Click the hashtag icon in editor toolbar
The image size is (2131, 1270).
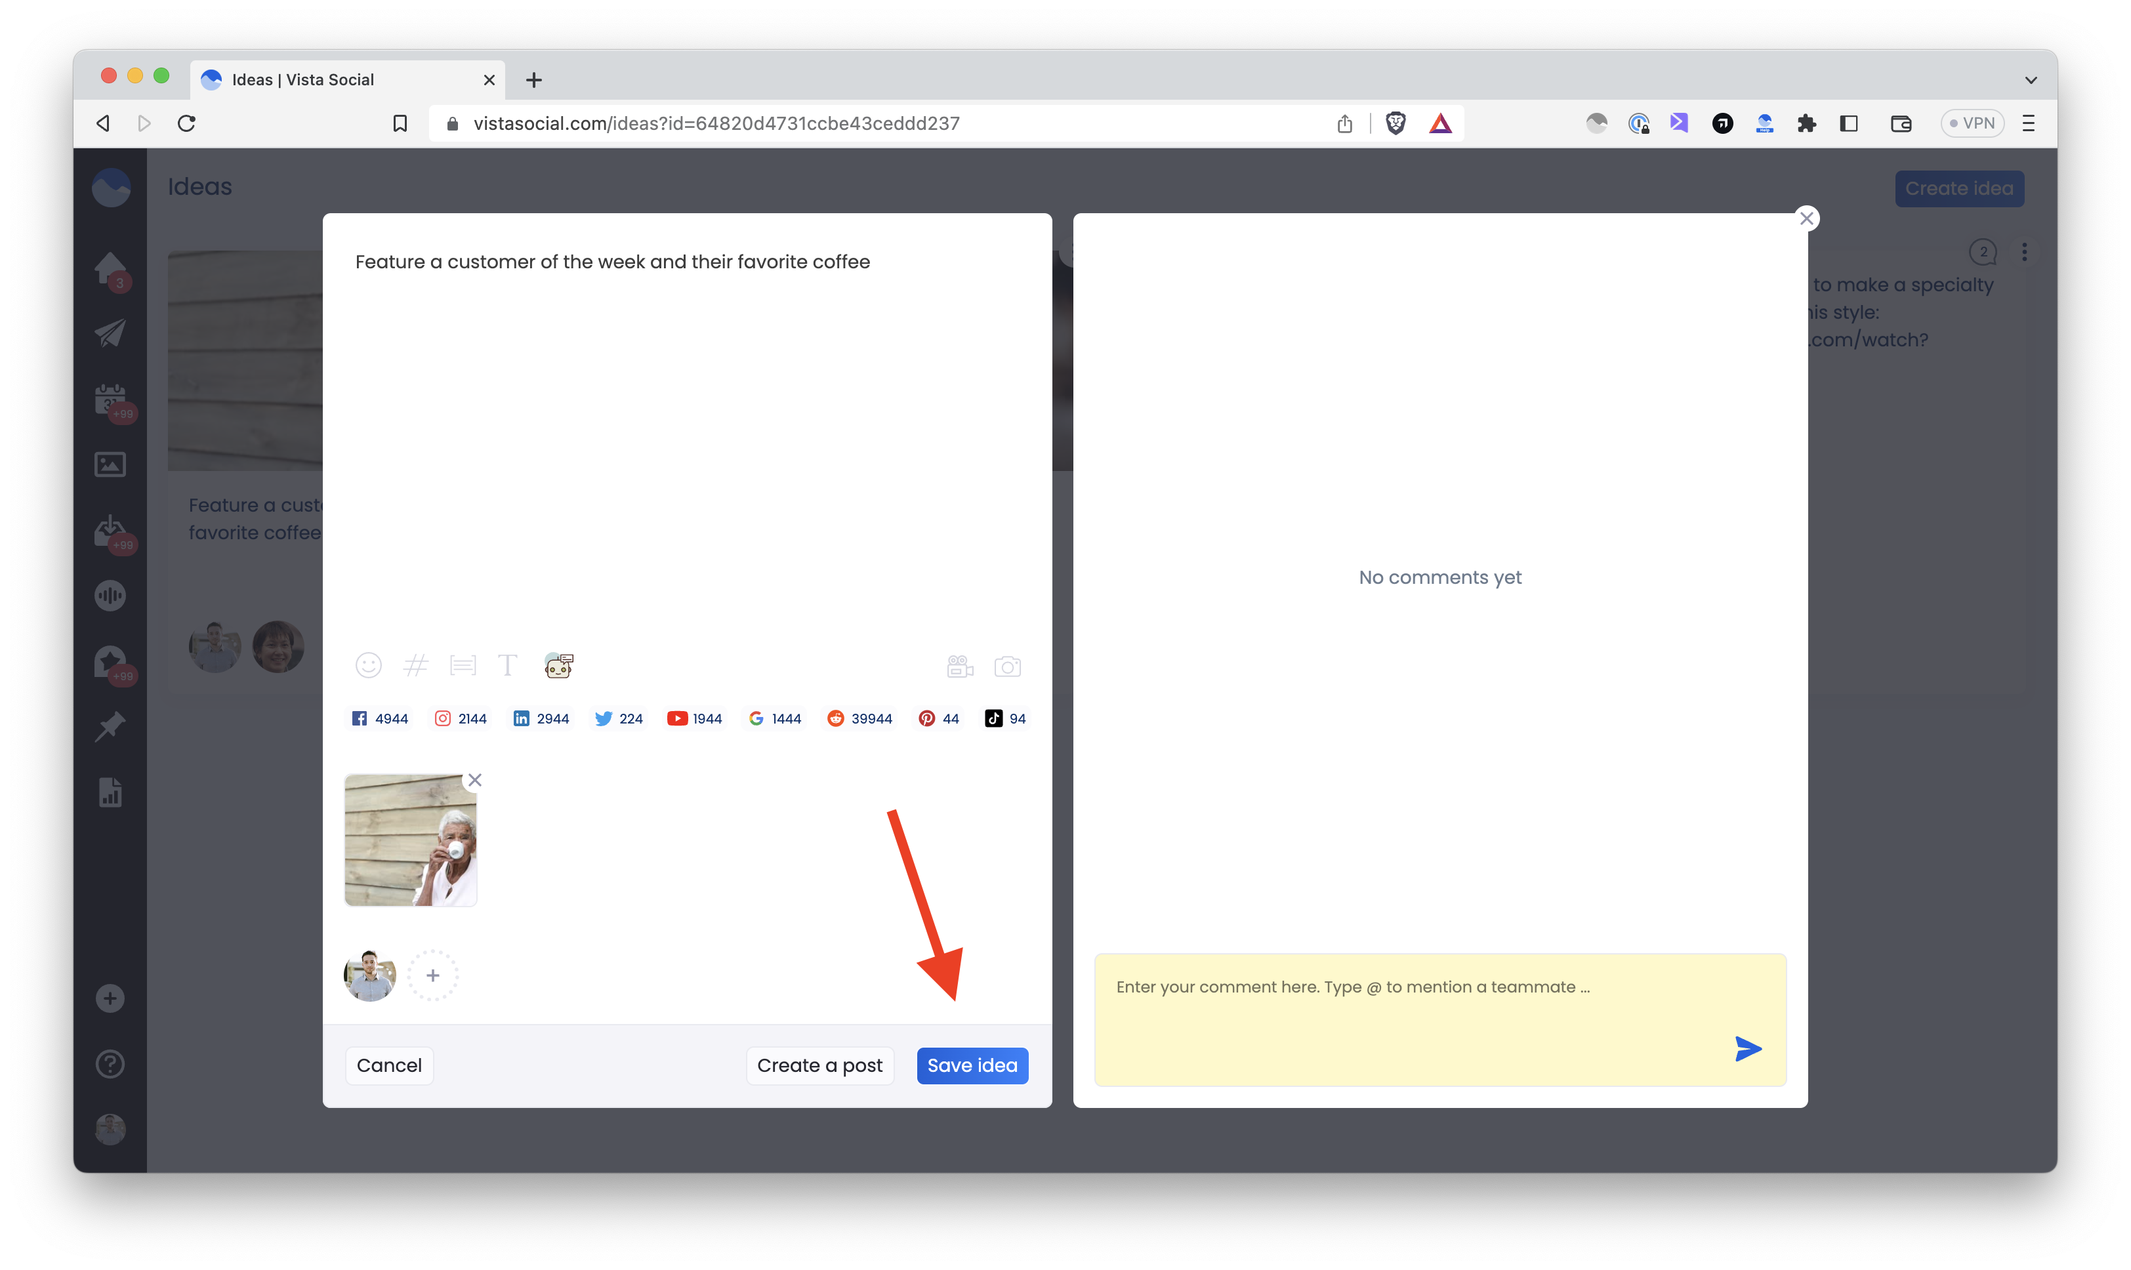click(415, 665)
